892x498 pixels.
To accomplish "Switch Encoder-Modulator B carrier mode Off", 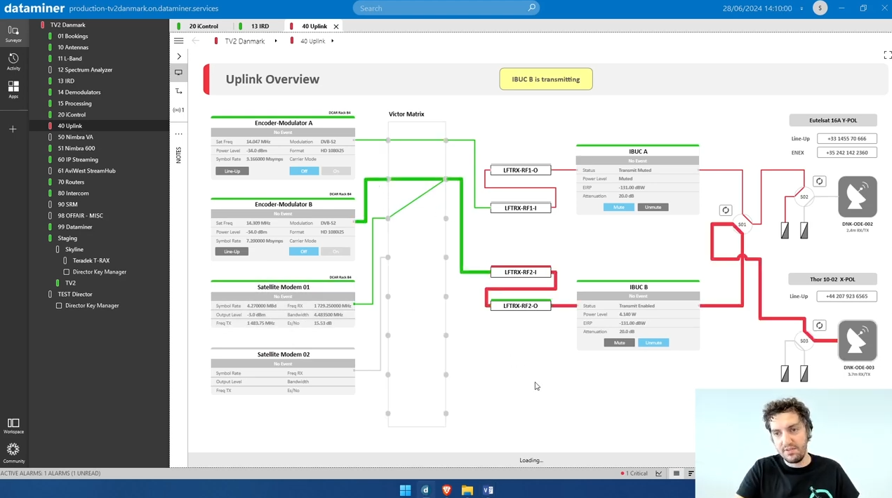I will point(304,252).
